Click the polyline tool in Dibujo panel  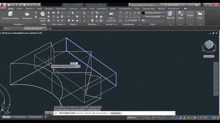click(69, 13)
